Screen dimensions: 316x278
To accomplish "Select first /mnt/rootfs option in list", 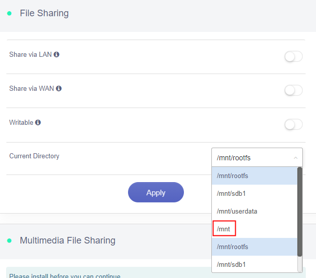I will coord(254,176).
